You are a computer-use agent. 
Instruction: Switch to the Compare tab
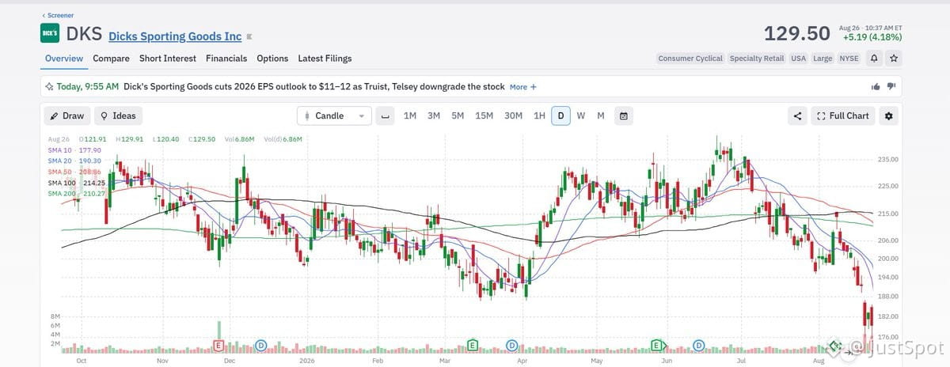point(111,58)
